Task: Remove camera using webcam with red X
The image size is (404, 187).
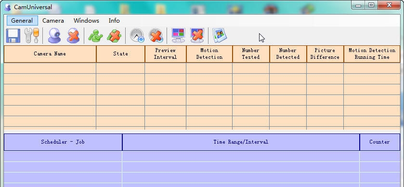Action: pos(73,36)
